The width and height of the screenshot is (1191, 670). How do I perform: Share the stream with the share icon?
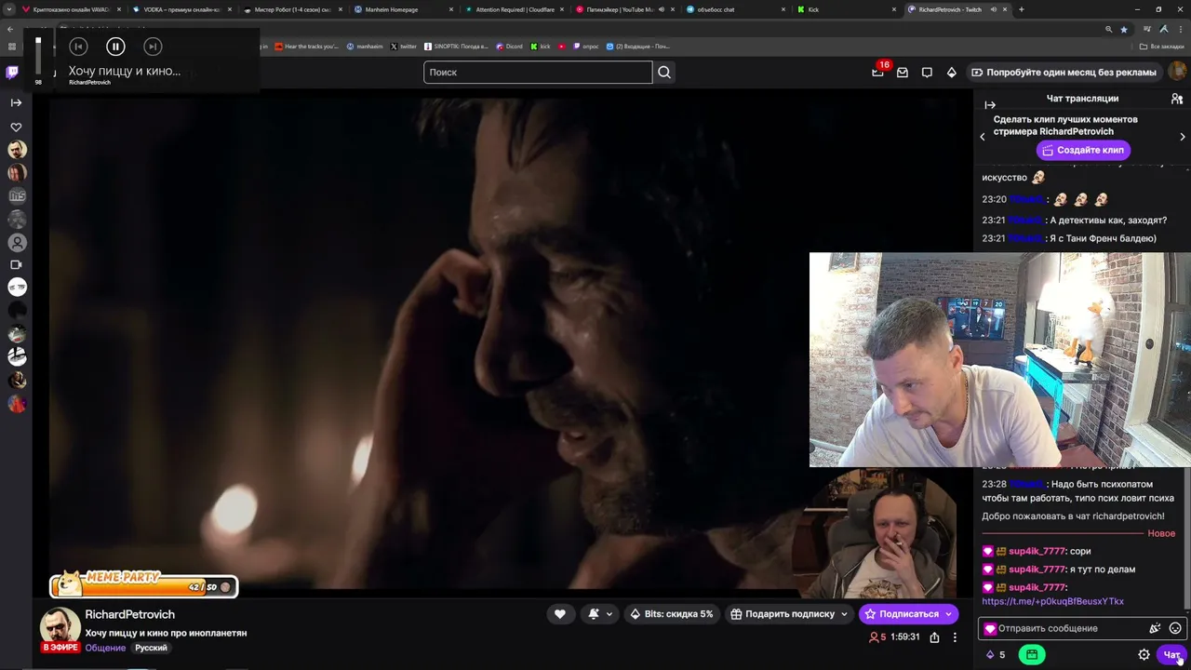click(x=934, y=637)
